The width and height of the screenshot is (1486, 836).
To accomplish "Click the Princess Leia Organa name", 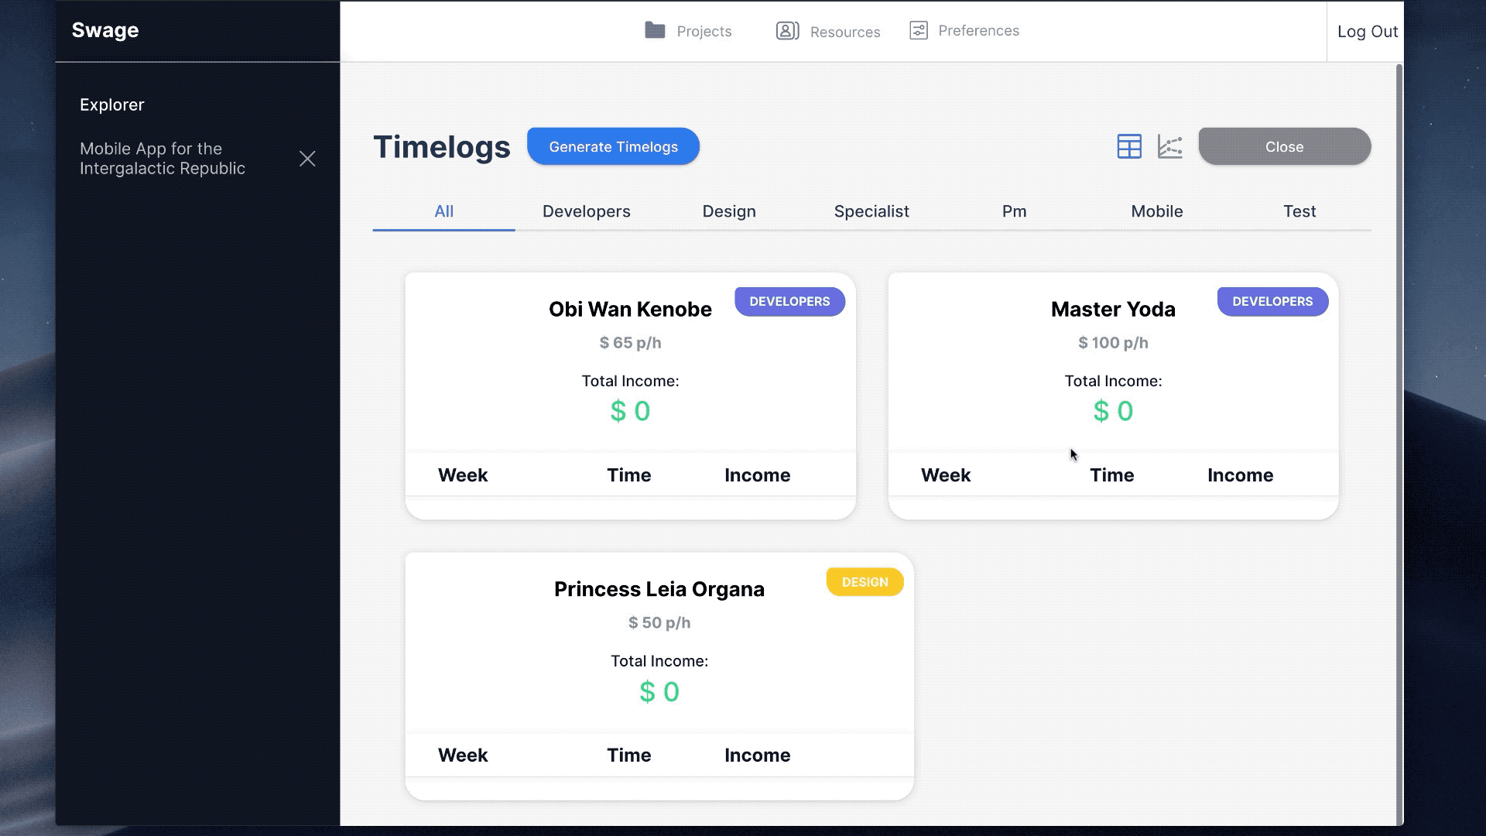I will click(659, 589).
